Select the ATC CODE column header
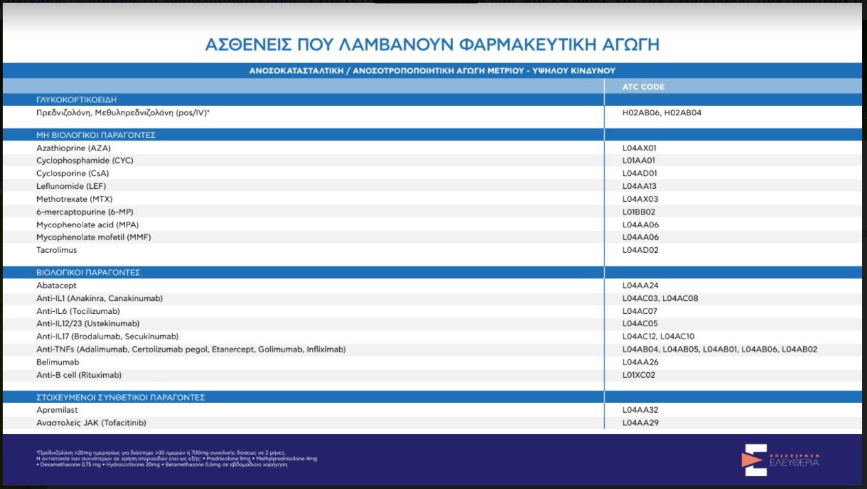867x489 pixels. [643, 87]
